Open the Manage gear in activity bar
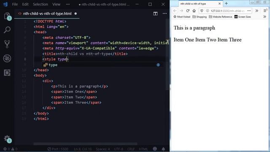 [7, 138]
